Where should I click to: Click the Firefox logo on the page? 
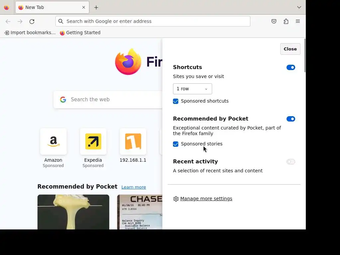coord(128,61)
